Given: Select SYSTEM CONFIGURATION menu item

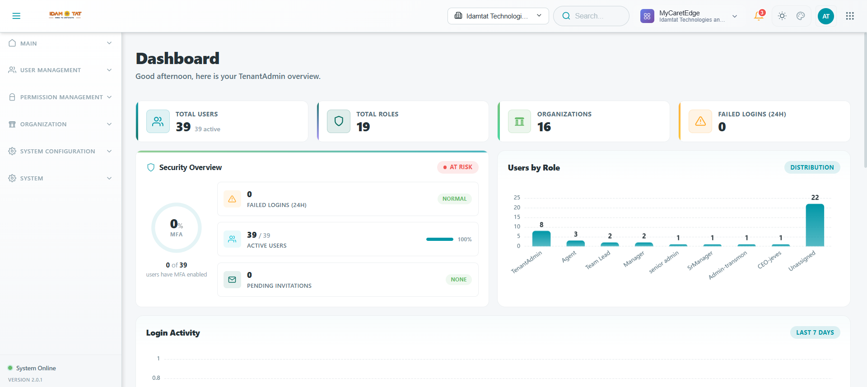Looking at the screenshot, I should pyautogui.click(x=58, y=151).
